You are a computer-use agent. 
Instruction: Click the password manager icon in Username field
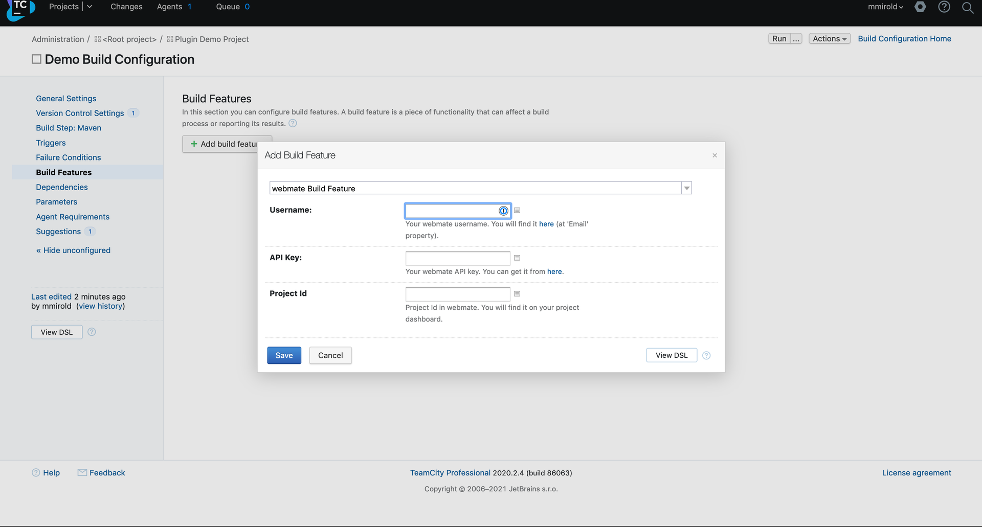pos(503,211)
